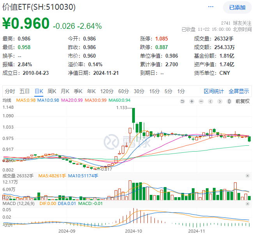Screen dimensions: 253x235
Task: Open settings gear for 成交量 indicator panel
Action: point(247,176)
